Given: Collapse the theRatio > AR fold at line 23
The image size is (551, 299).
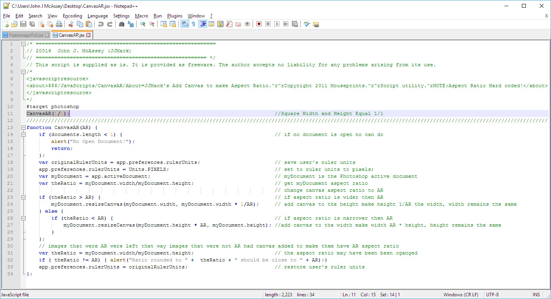Looking at the screenshot, I should [x=23, y=197].
